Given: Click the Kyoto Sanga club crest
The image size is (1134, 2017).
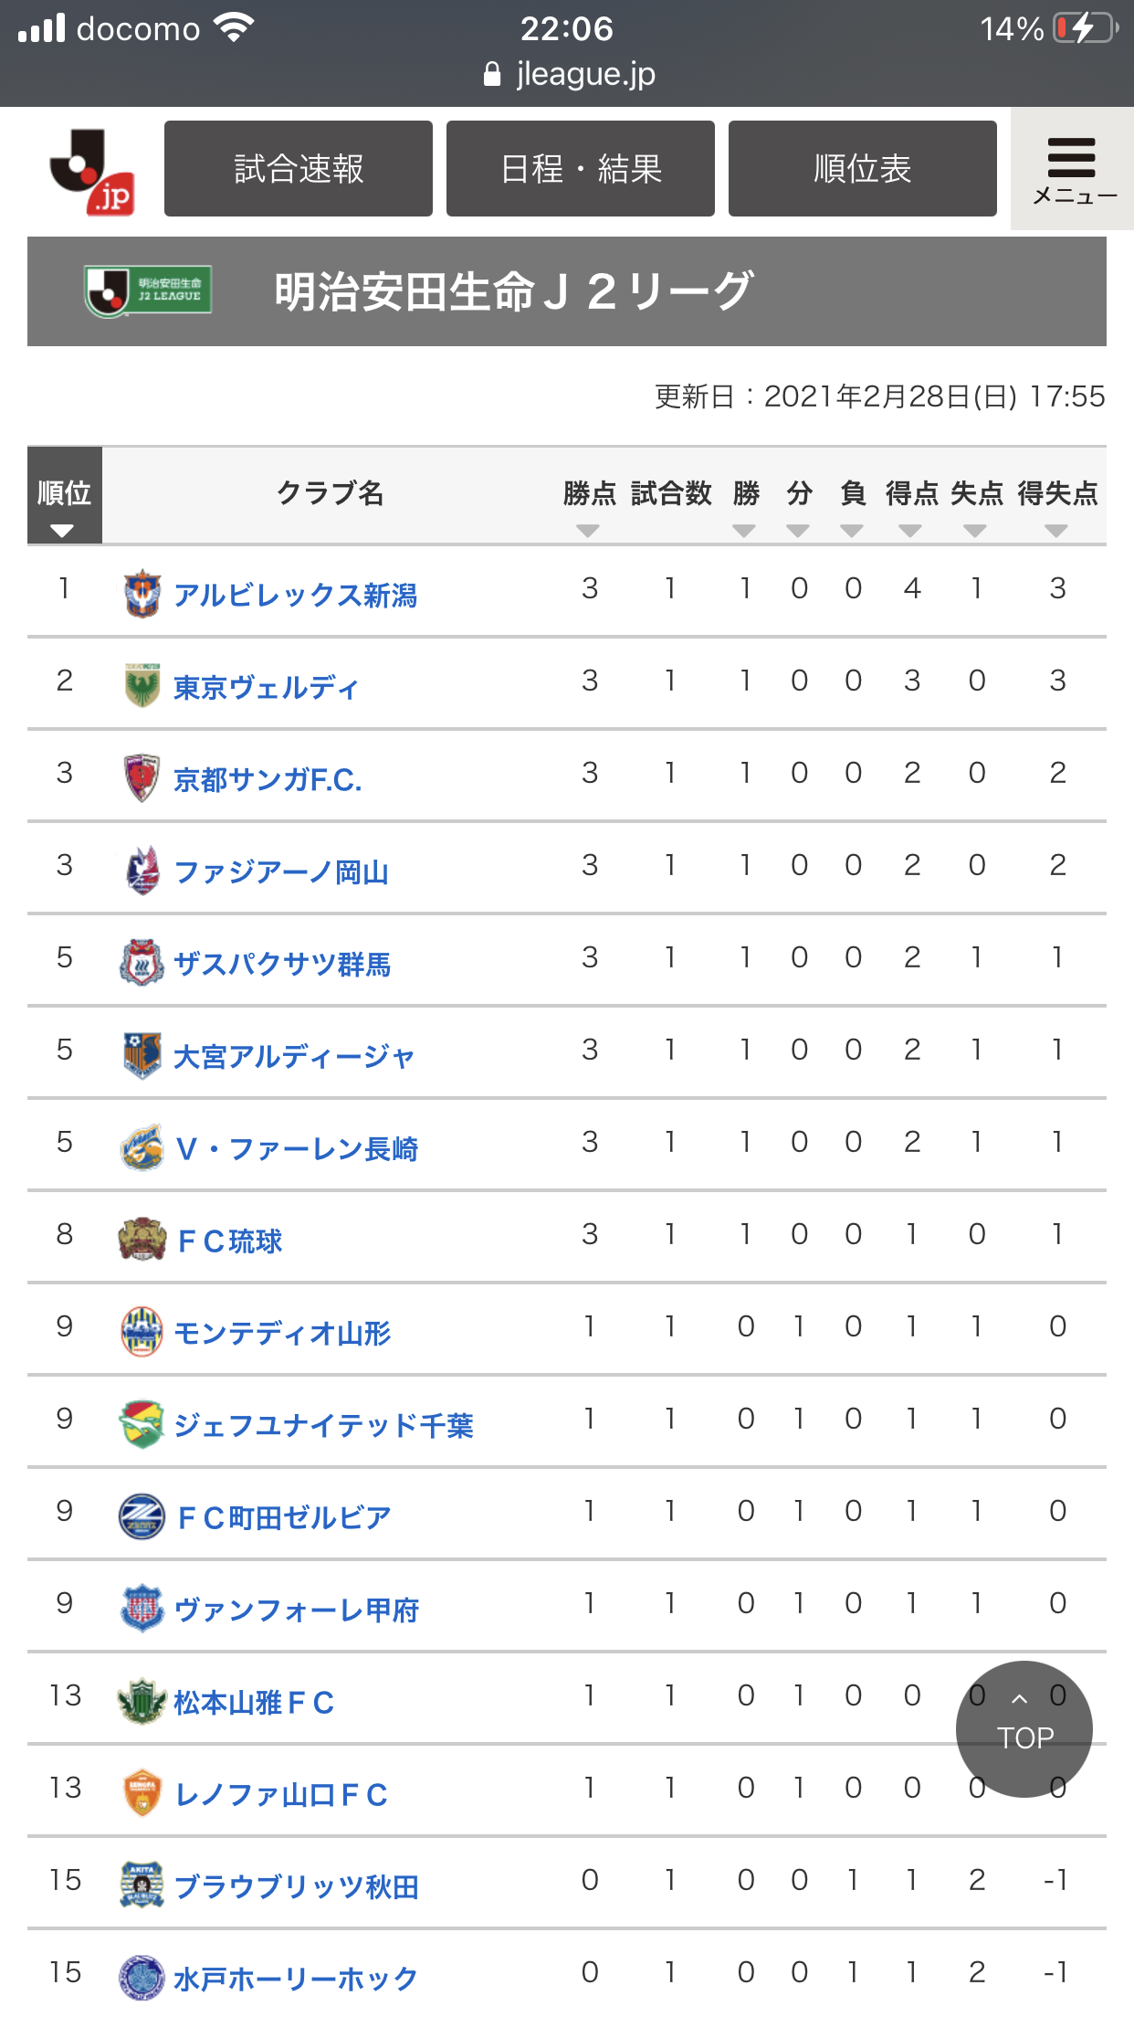Looking at the screenshot, I should click(x=142, y=777).
